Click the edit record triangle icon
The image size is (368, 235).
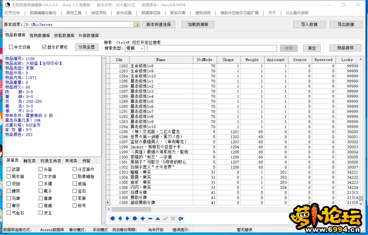(158, 218)
